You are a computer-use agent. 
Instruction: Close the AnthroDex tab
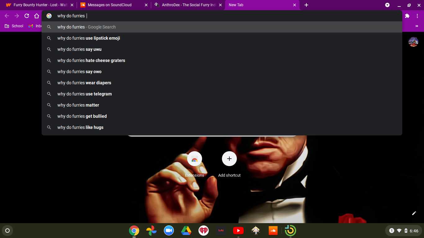click(220, 5)
